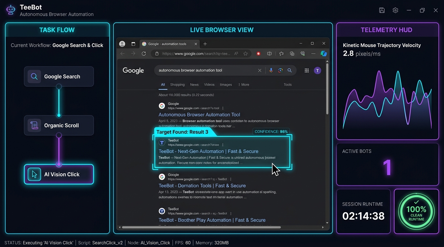Screen dimensions: 444x247
Task: Select the Google Search workflow node
Action: pyautogui.click(x=59, y=77)
